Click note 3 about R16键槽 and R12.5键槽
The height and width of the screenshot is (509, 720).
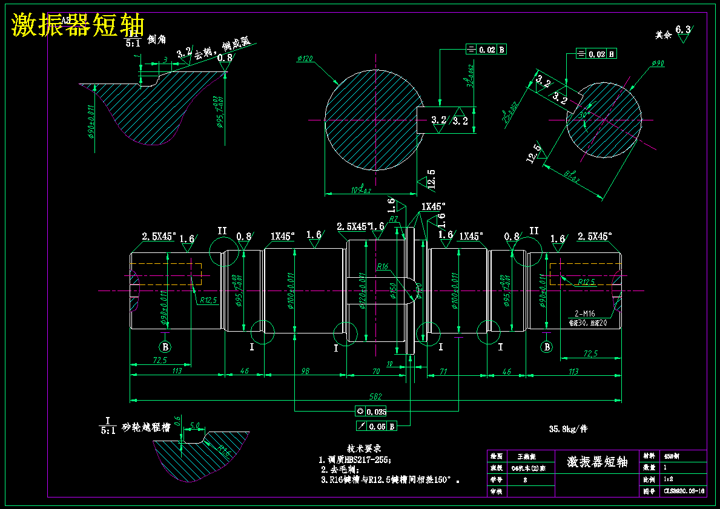pyautogui.click(x=391, y=480)
